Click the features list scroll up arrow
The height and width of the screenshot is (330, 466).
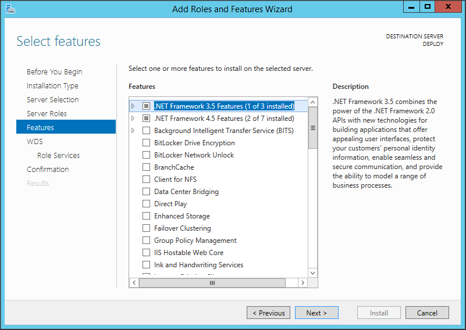(313, 102)
